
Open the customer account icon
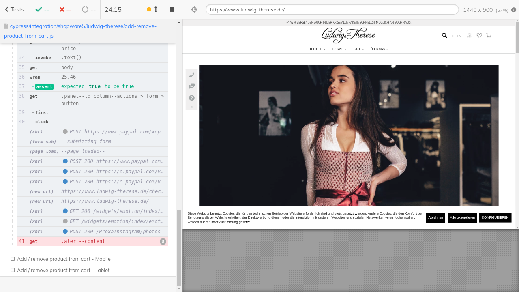470,36
